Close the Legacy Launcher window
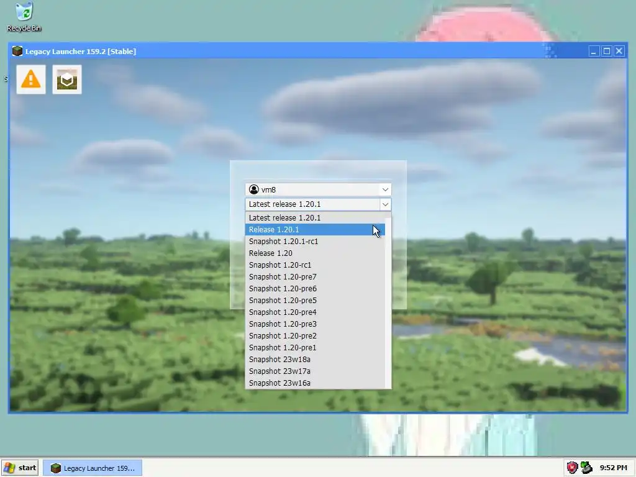 [619, 51]
